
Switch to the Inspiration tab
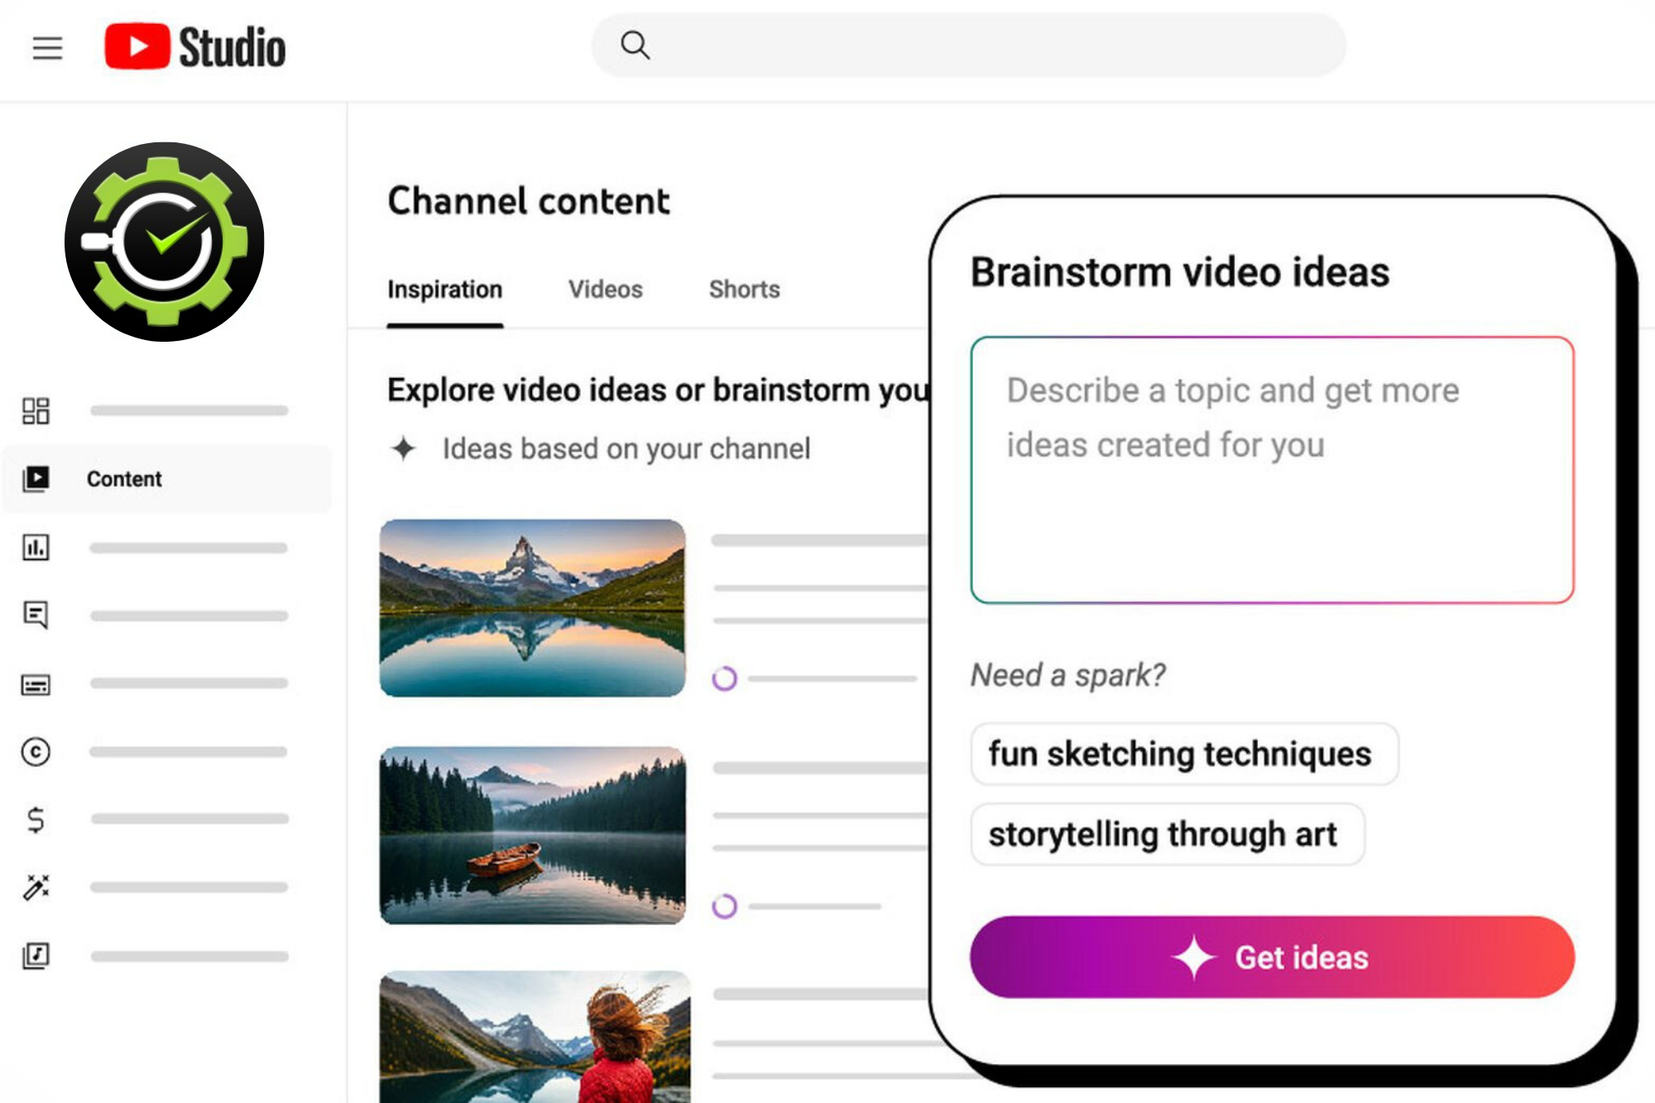pos(444,290)
